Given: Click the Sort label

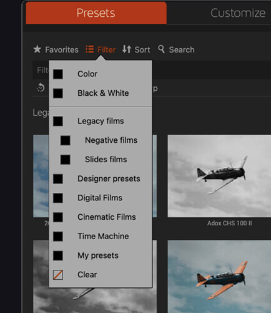Looking at the screenshot, I should tap(142, 49).
